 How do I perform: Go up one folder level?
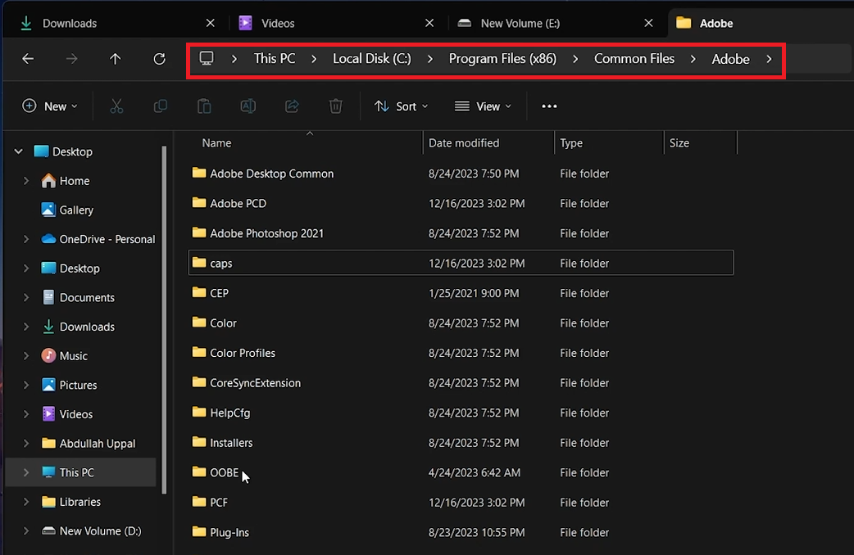[116, 59]
